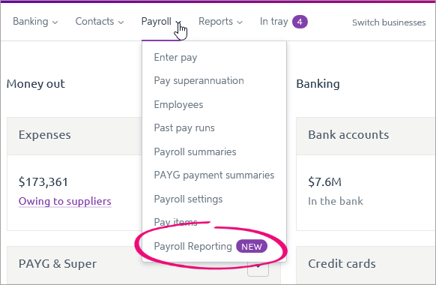
Task: Select PAYG payment summaries
Action: click(x=214, y=175)
